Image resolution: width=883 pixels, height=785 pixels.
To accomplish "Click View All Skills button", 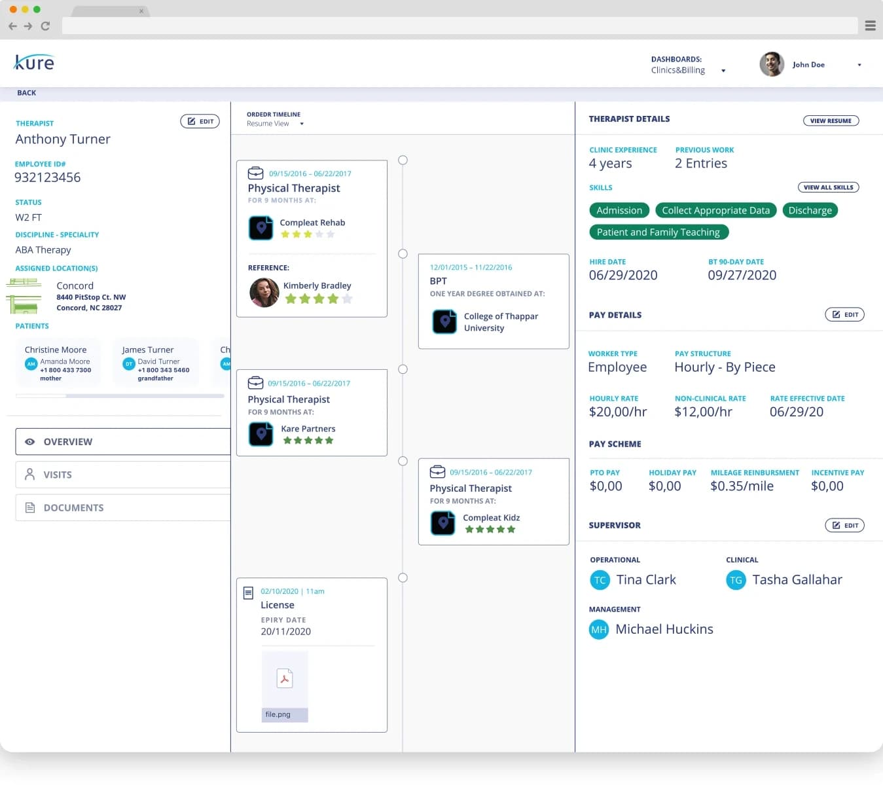I will (828, 187).
